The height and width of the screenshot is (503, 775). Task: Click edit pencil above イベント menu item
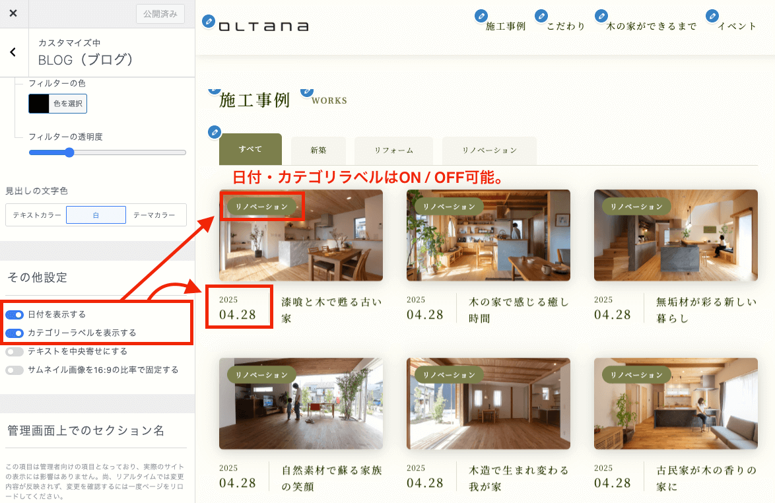tap(712, 16)
